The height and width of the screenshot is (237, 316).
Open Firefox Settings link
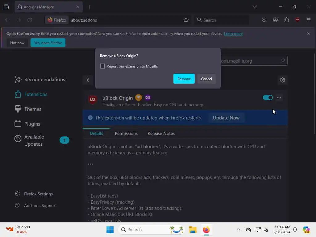[x=34, y=194]
